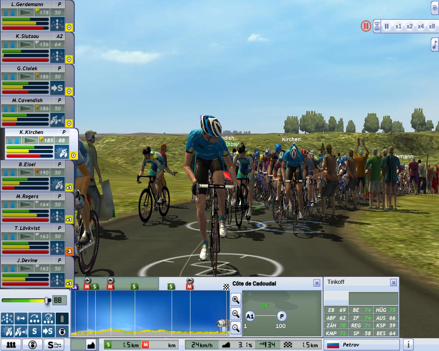Click group P marker on minimap
The width and height of the screenshot is (439, 351).
pos(282,316)
